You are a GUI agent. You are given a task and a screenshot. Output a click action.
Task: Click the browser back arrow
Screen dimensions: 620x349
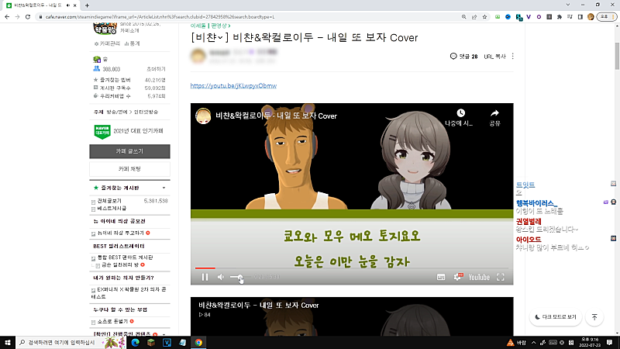pos(7,17)
